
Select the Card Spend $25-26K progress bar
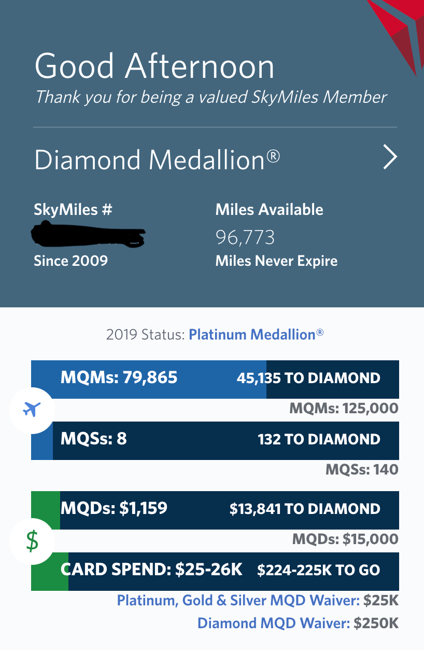(215, 572)
